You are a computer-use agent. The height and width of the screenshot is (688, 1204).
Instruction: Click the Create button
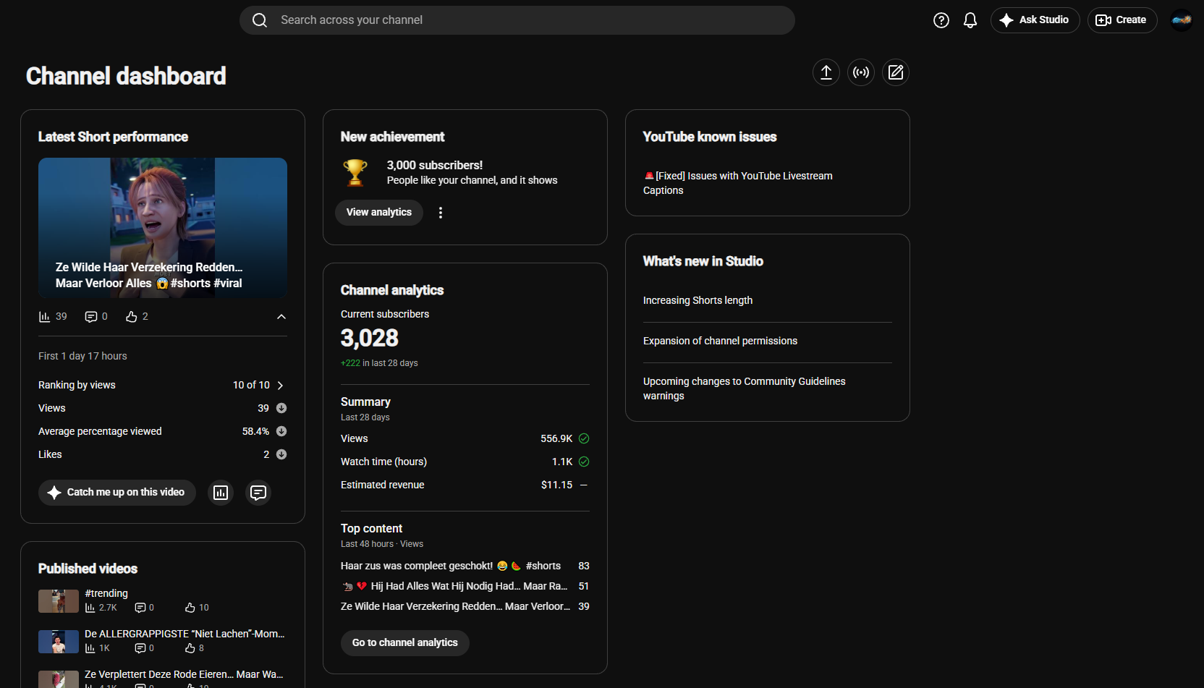click(x=1122, y=20)
